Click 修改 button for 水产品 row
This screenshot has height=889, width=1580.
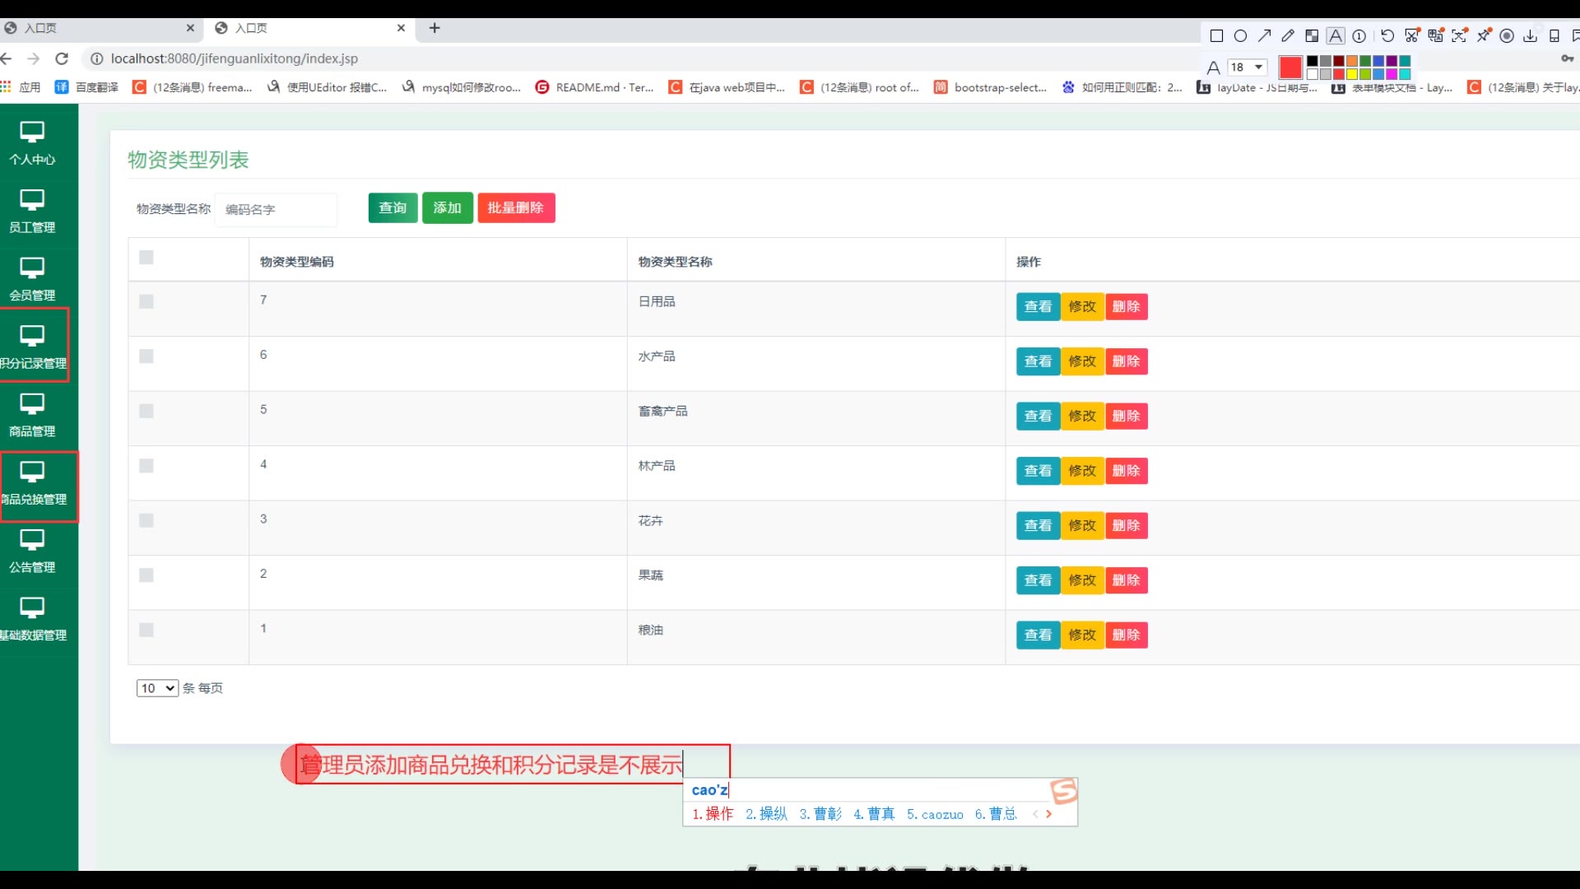click(x=1082, y=361)
